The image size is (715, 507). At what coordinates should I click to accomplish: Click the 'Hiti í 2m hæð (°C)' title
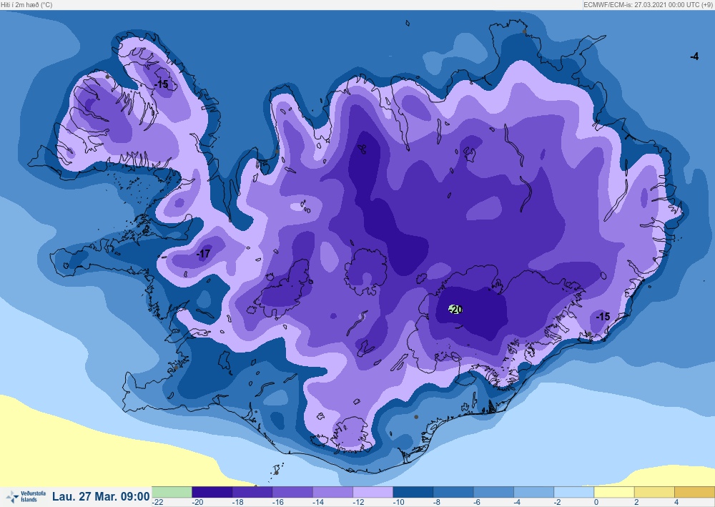[26, 5]
